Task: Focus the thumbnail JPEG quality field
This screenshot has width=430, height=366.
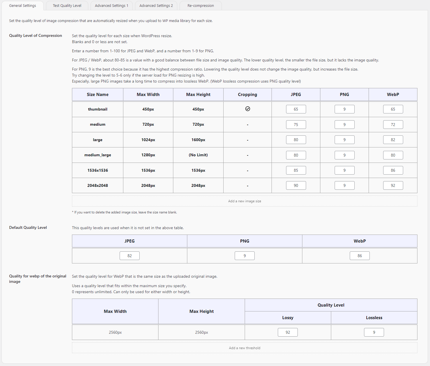Action: (x=296, y=109)
